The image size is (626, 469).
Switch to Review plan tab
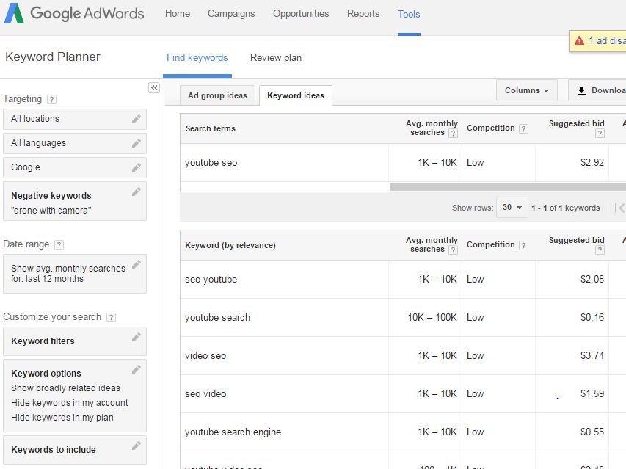pyautogui.click(x=276, y=58)
